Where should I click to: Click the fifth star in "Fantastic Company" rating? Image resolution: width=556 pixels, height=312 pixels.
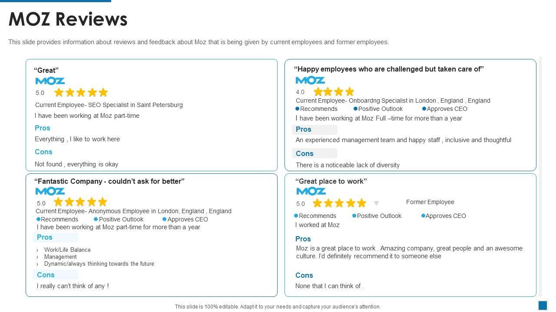click(103, 202)
